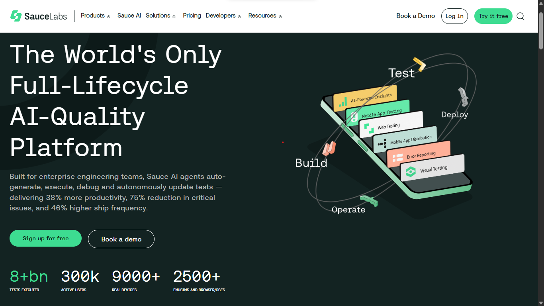Click the hero description paragraph
The width and height of the screenshot is (544, 306).
pyautogui.click(x=118, y=192)
